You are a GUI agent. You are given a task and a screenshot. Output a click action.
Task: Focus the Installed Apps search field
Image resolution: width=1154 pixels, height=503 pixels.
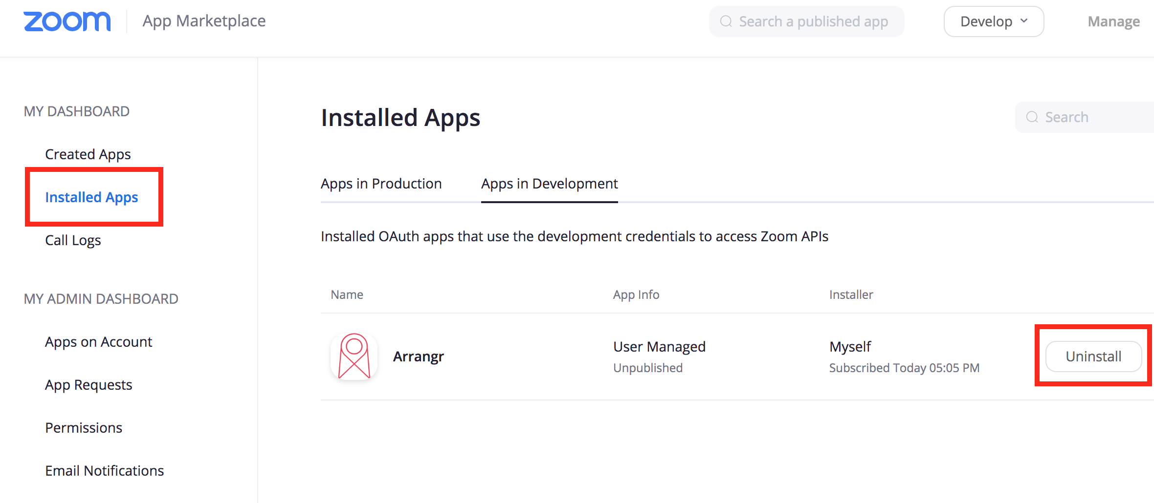point(1085,117)
